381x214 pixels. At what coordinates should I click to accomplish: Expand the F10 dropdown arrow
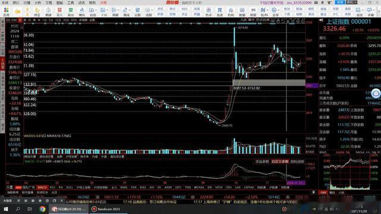(x=107, y=10)
